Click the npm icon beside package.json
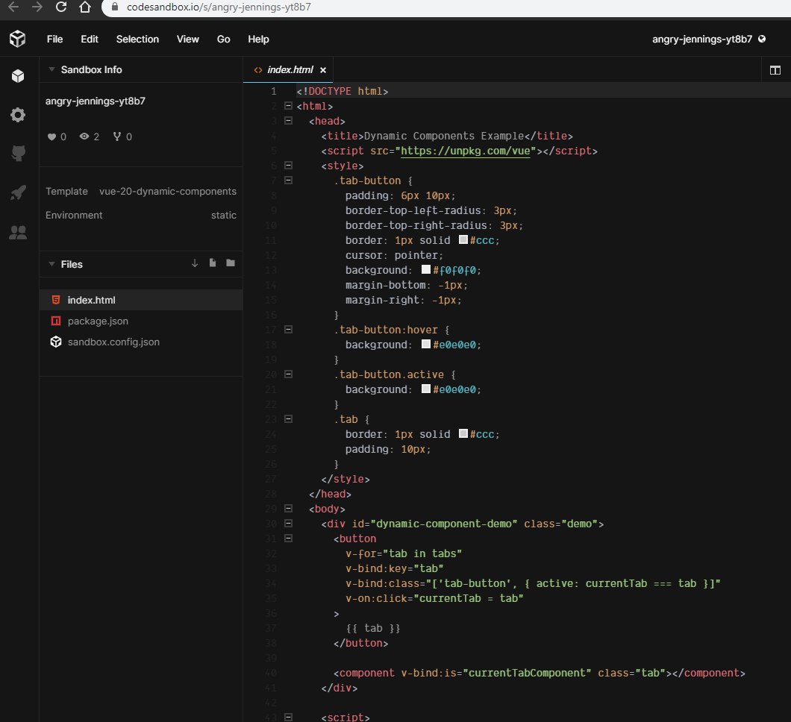 pyautogui.click(x=56, y=321)
